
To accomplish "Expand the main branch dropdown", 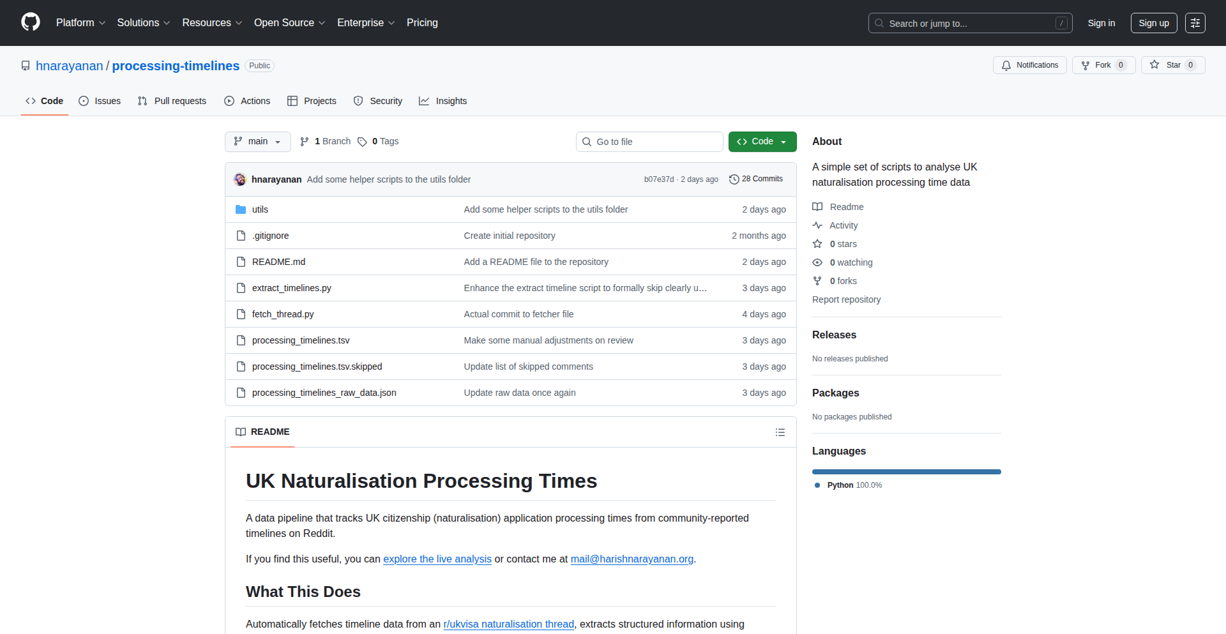I will point(257,142).
